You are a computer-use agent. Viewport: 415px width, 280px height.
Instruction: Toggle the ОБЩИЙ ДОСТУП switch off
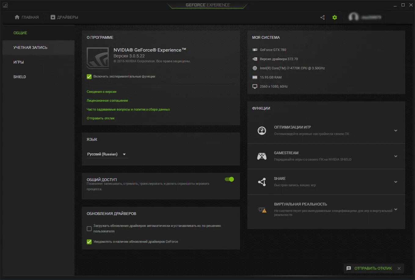pyautogui.click(x=229, y=179)
